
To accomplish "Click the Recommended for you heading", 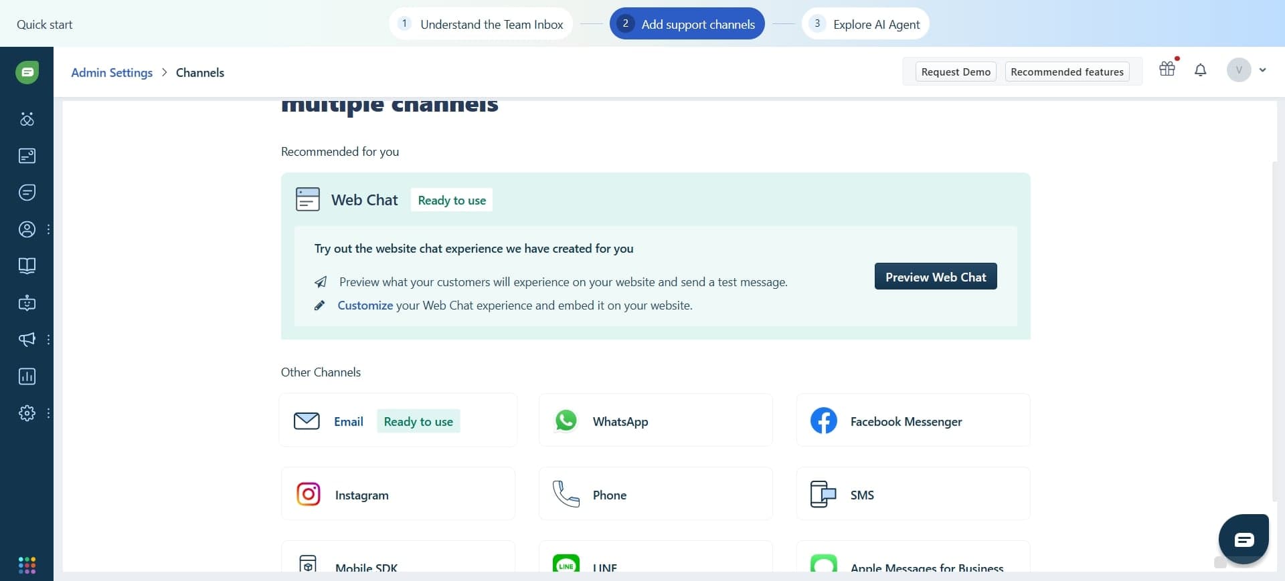I will click(x=340, y=152).
